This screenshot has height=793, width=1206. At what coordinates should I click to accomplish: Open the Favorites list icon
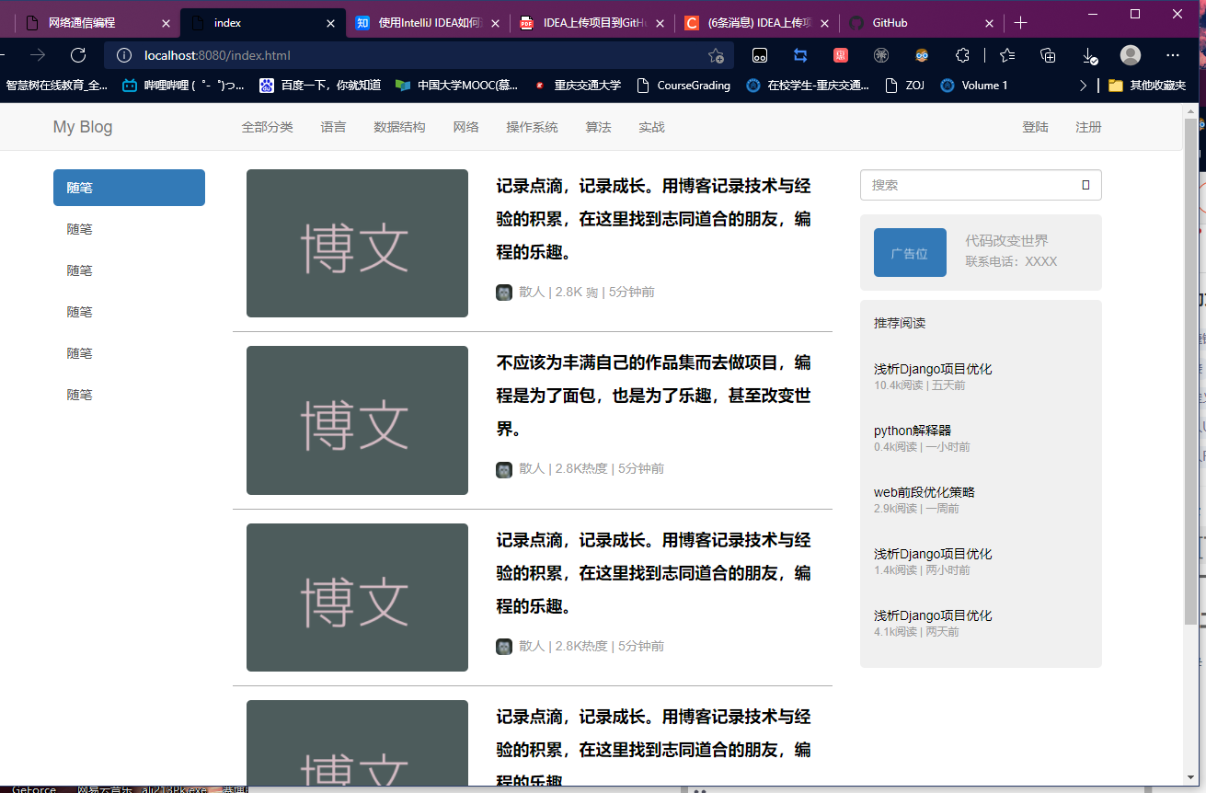[1007, 55]
